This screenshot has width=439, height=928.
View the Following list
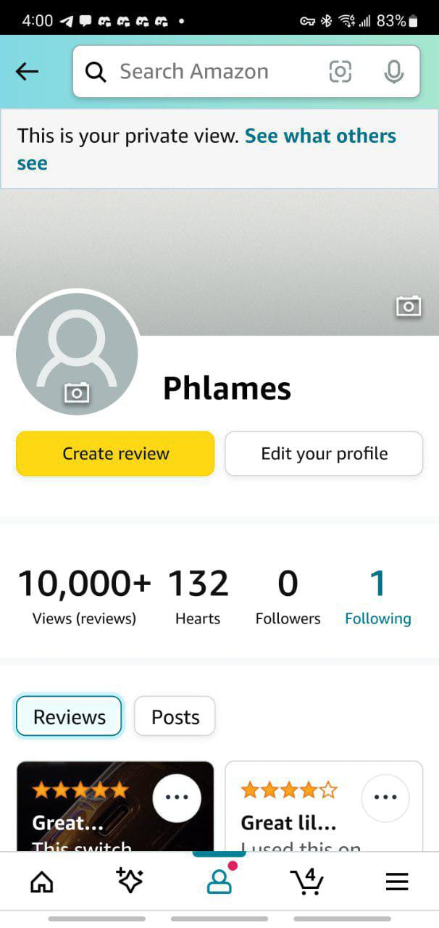[x=377, y=596]
